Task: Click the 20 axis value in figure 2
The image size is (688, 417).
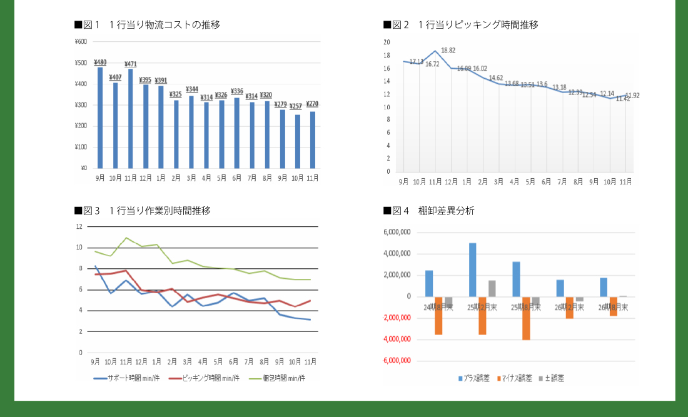Action: click(x=387, y=42)
